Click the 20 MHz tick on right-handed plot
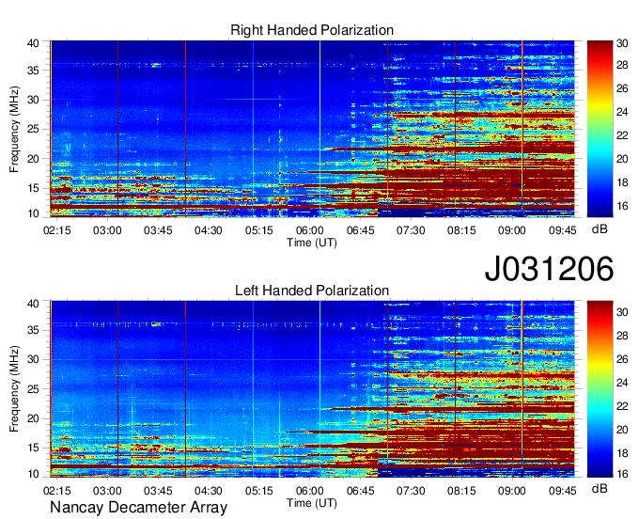 click(x=33, y=159)
